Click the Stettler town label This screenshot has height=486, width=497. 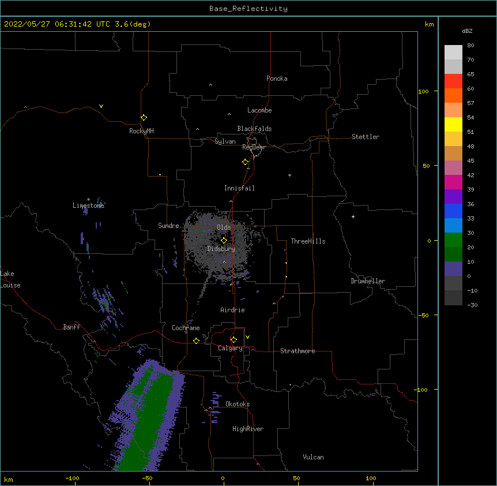tap(366, 137)
